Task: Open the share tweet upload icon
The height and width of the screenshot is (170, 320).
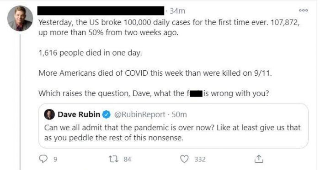Action: pyautogui.click(x=259, y=159)
